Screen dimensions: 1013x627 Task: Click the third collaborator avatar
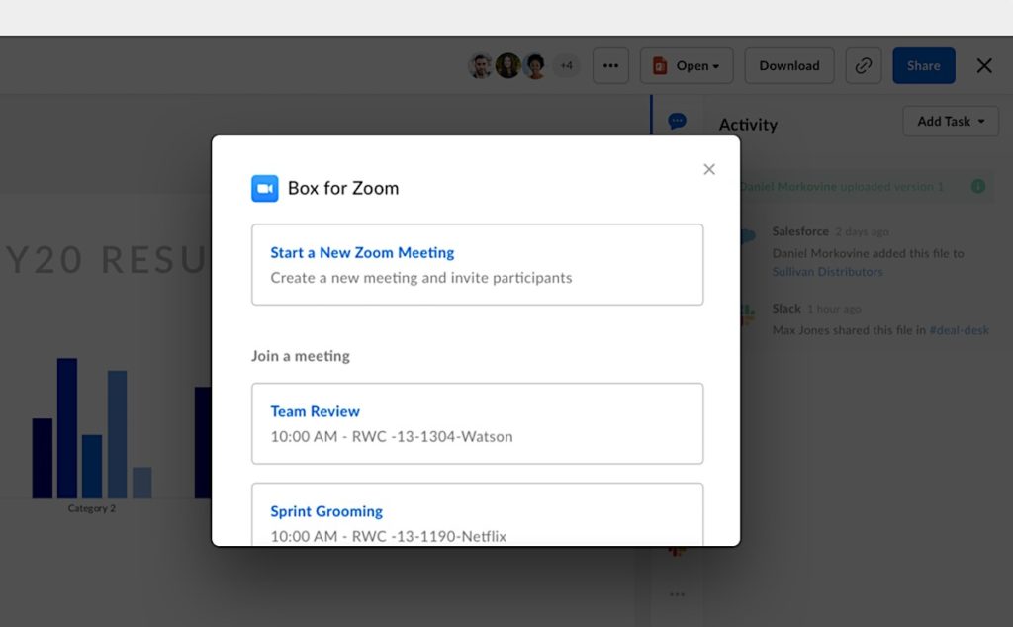(535, 66)
